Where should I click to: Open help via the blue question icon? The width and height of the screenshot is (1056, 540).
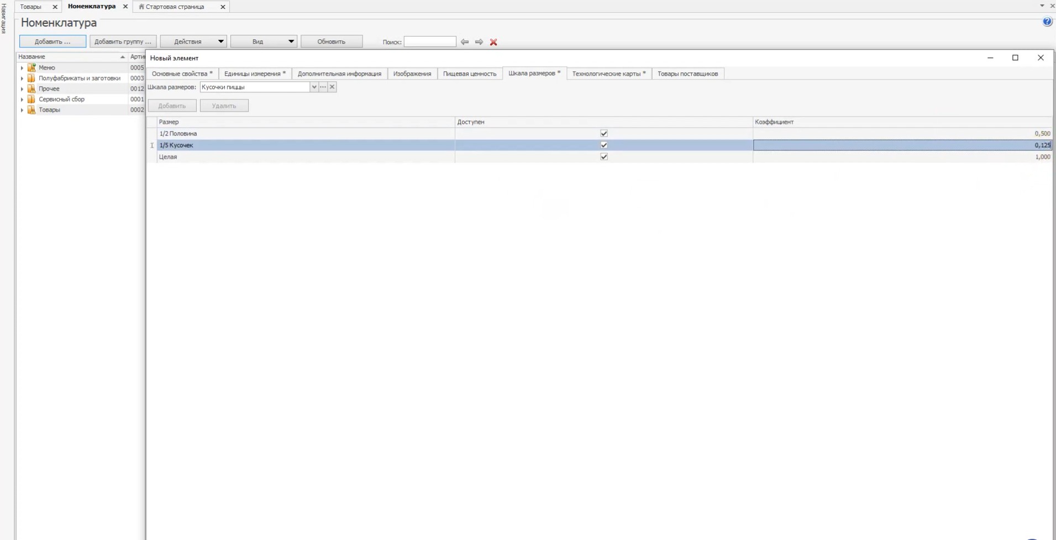1047,22
